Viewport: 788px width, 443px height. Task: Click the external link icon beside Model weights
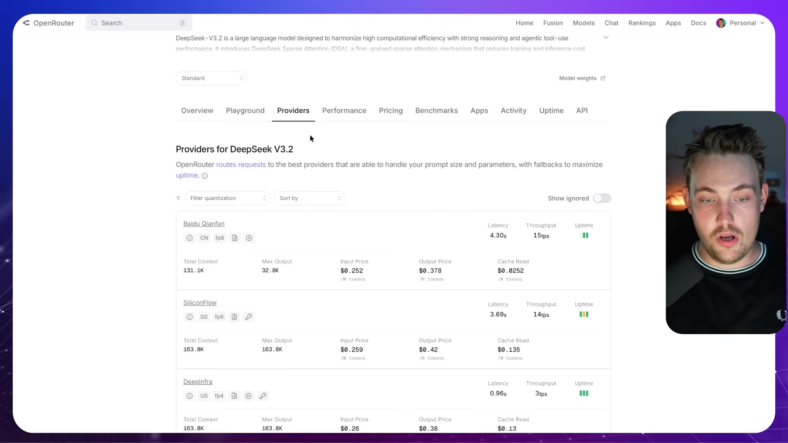click(603, 78)
